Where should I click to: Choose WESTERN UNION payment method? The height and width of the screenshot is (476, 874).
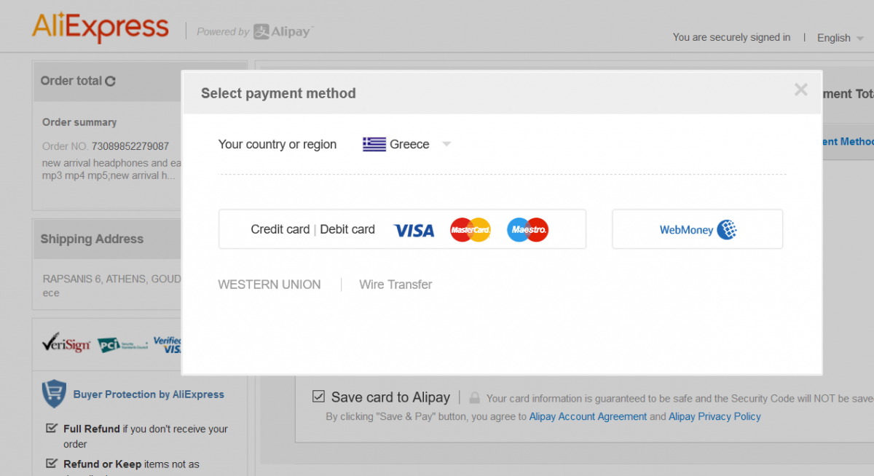[x=269, y=285]
